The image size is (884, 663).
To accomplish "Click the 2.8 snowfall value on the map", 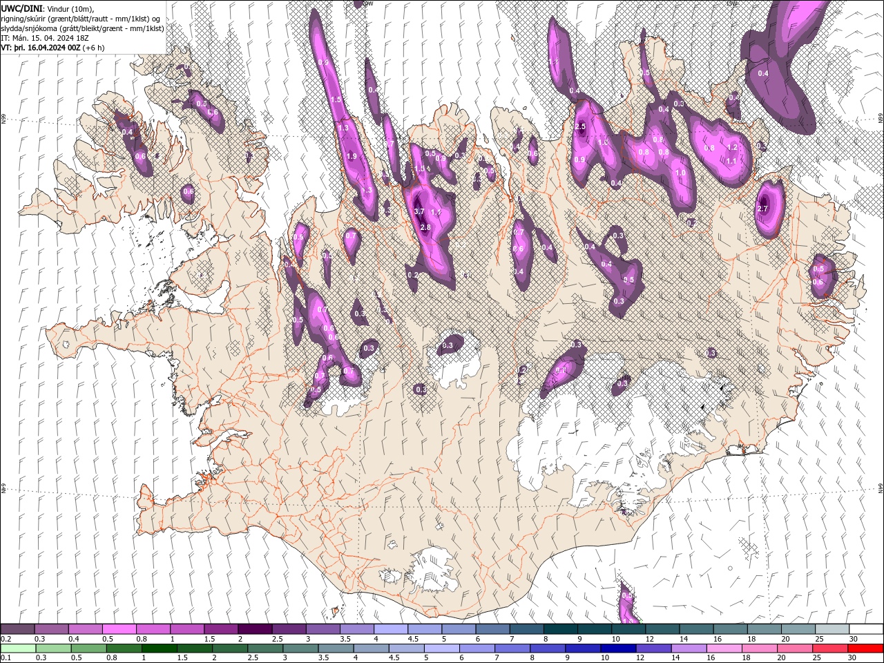I will (x=425, y=228).
